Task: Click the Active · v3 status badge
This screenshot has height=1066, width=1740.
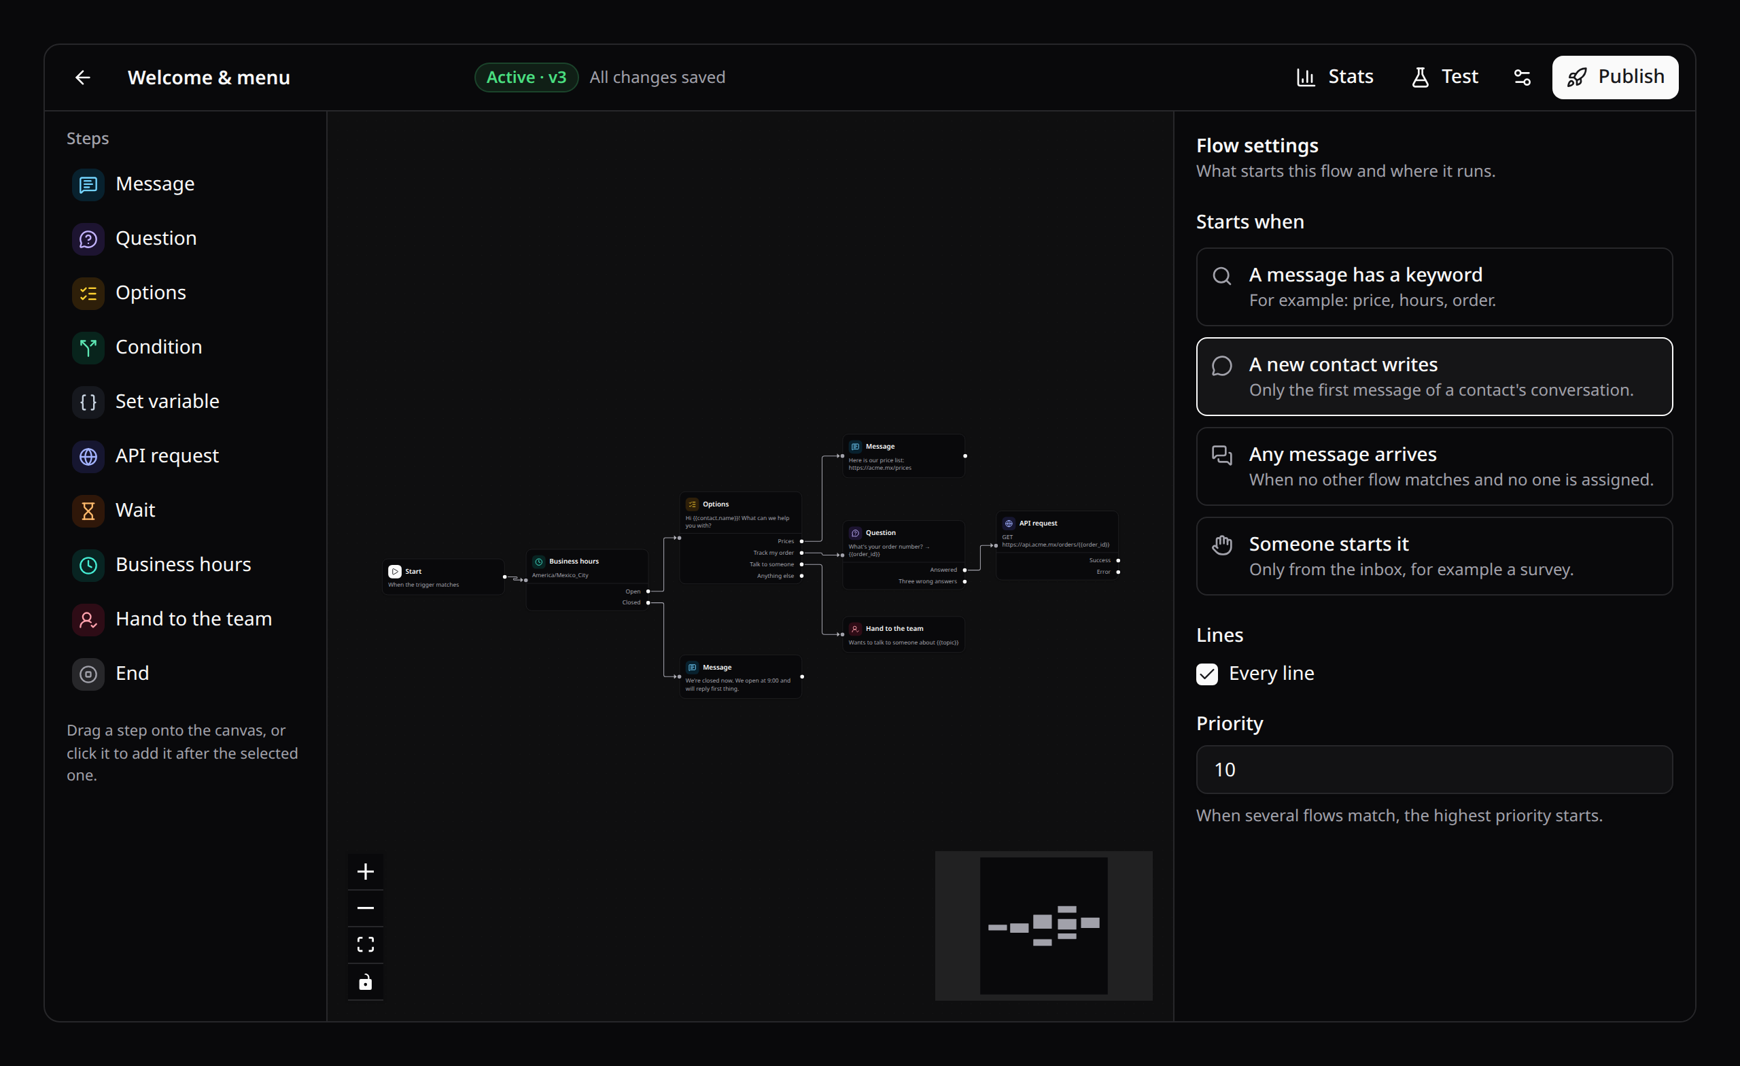Action: [526, 77]
